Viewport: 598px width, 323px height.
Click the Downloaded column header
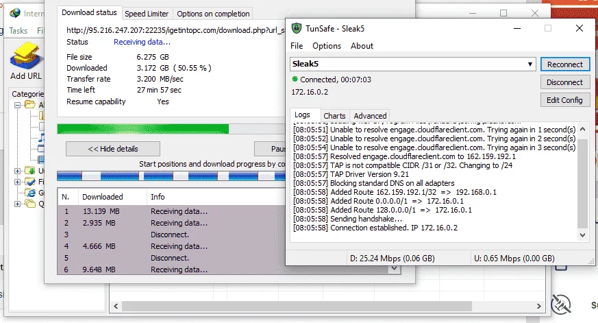click(112, 197)
